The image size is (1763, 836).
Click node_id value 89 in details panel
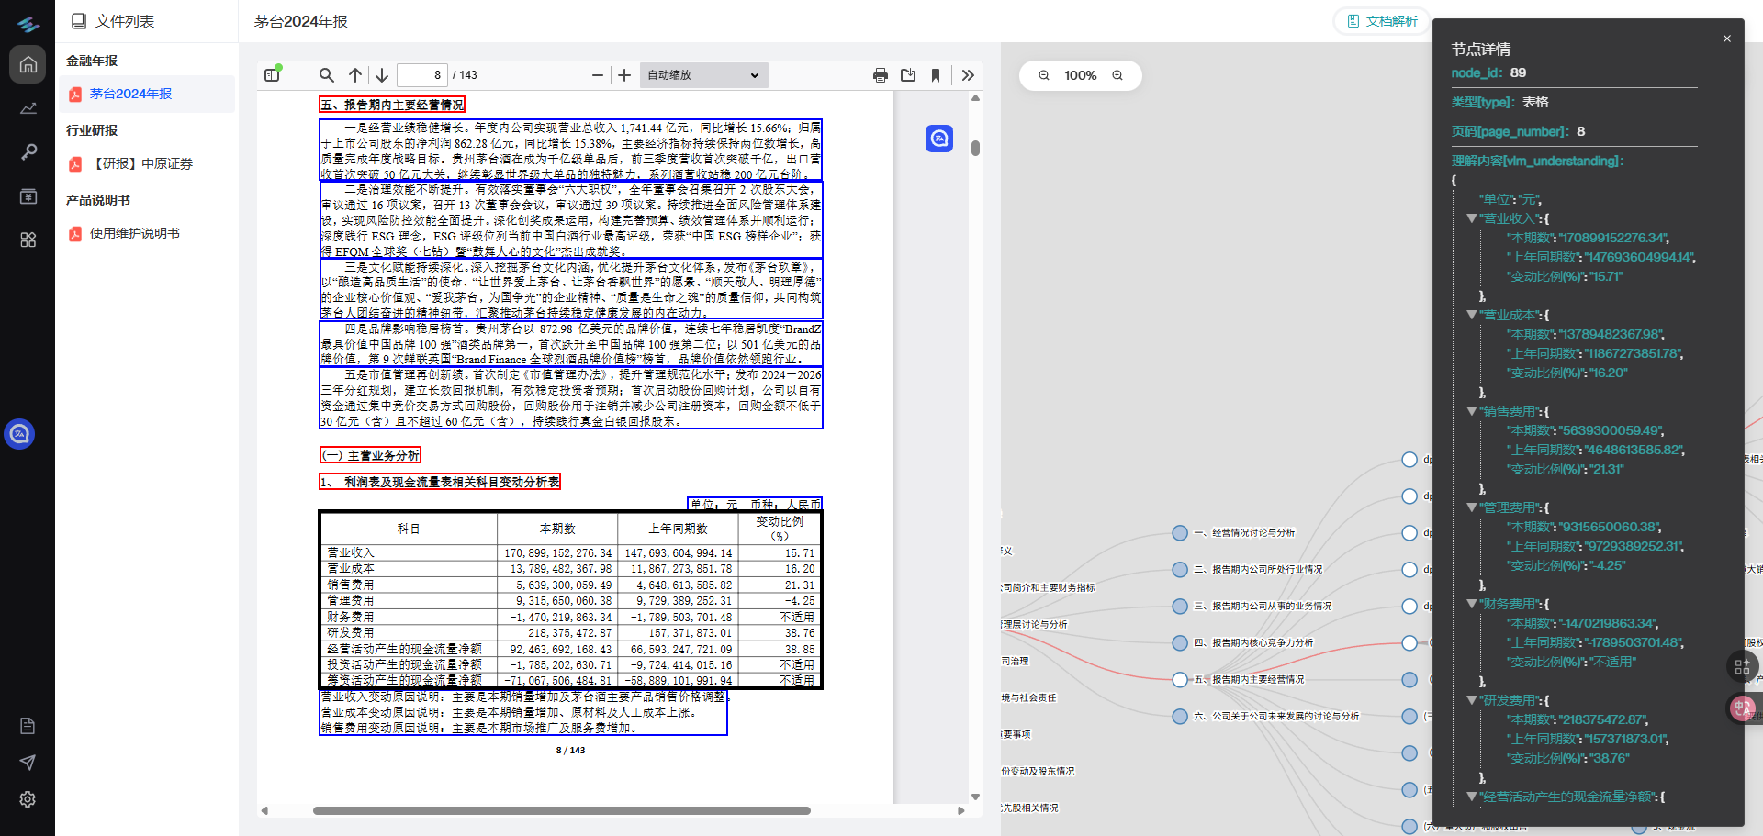click(1518, 72)
